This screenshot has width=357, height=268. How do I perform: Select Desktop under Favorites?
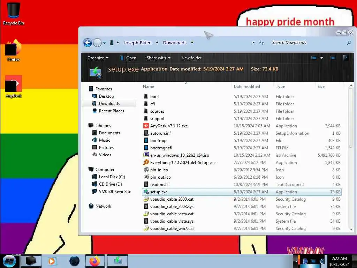pyautogui.click(x=106, y=96)
